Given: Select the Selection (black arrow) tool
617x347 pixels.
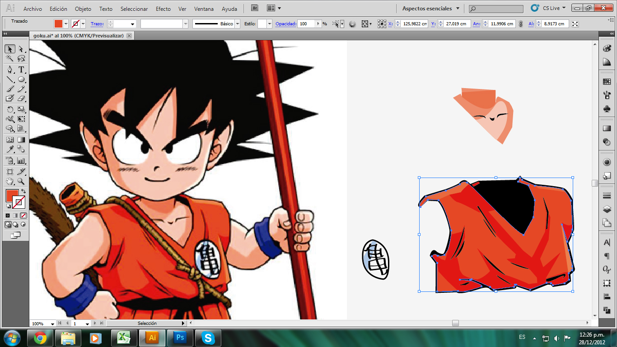Looking at the screenshot, I should [10, 49].
